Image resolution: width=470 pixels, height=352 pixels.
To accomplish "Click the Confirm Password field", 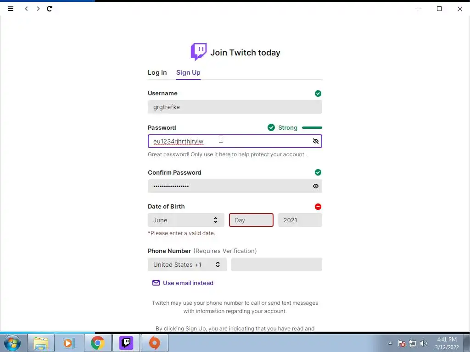I will click(235, 186).
